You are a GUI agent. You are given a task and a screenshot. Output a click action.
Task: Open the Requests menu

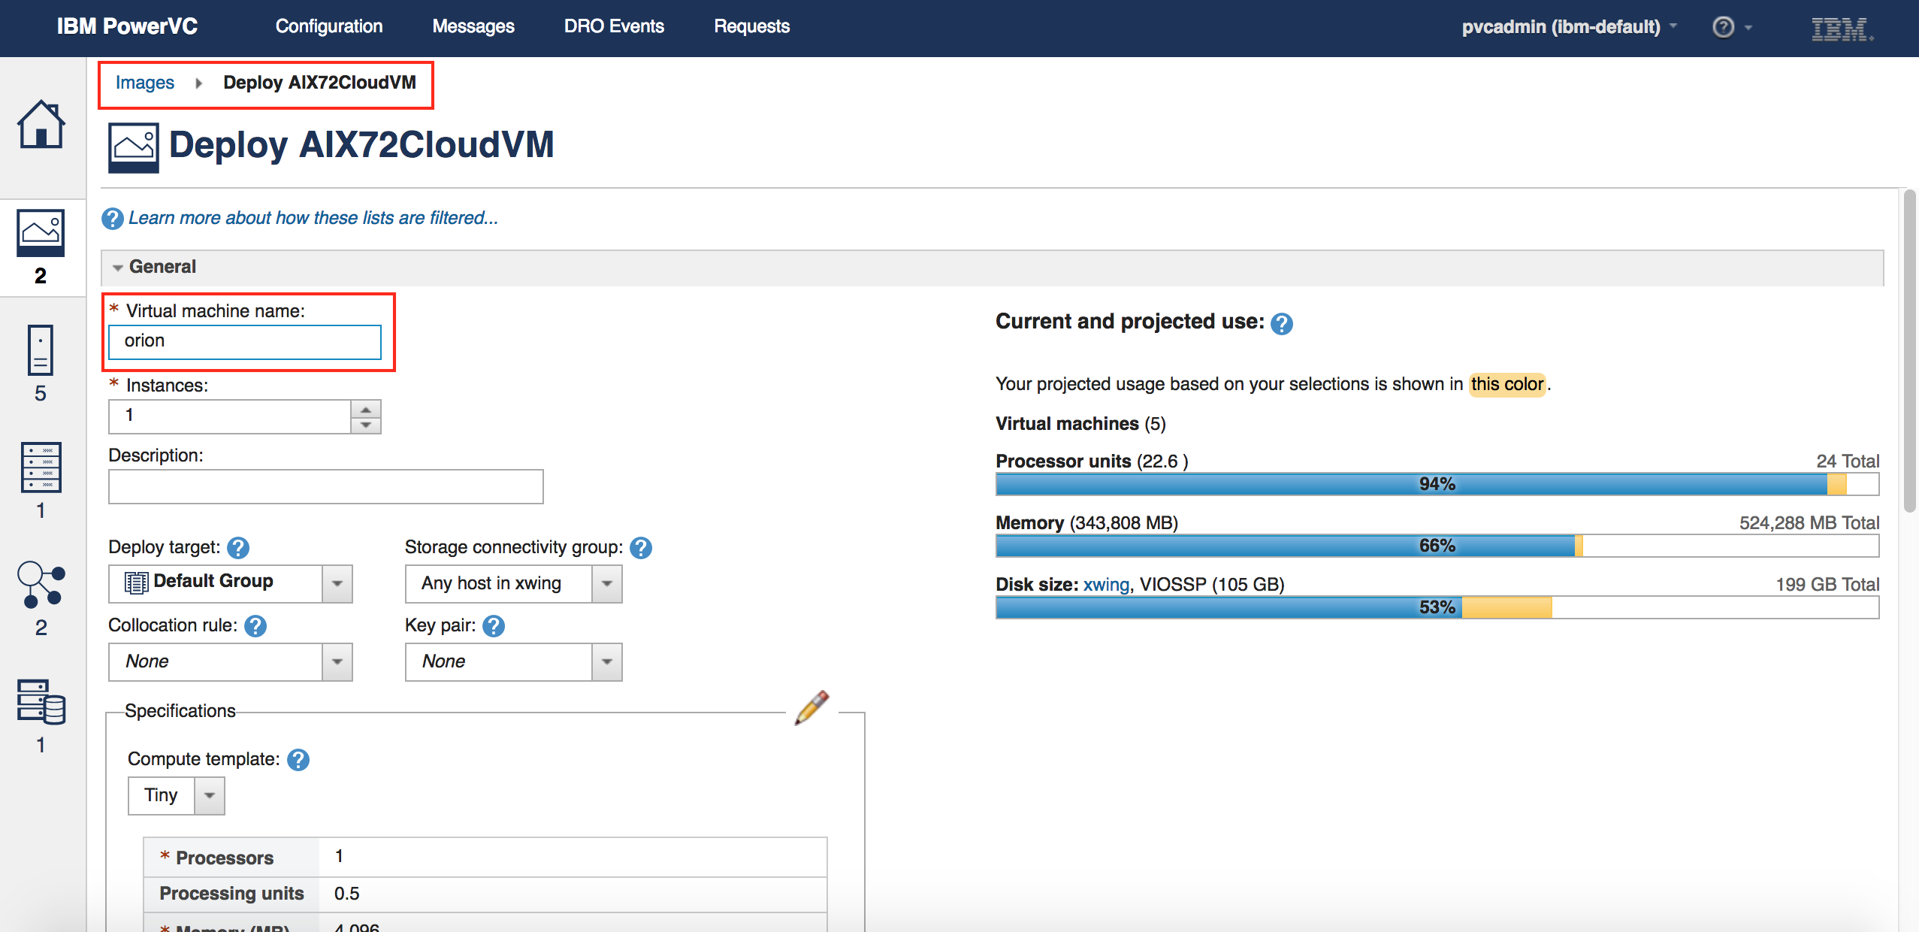(752, 27)
